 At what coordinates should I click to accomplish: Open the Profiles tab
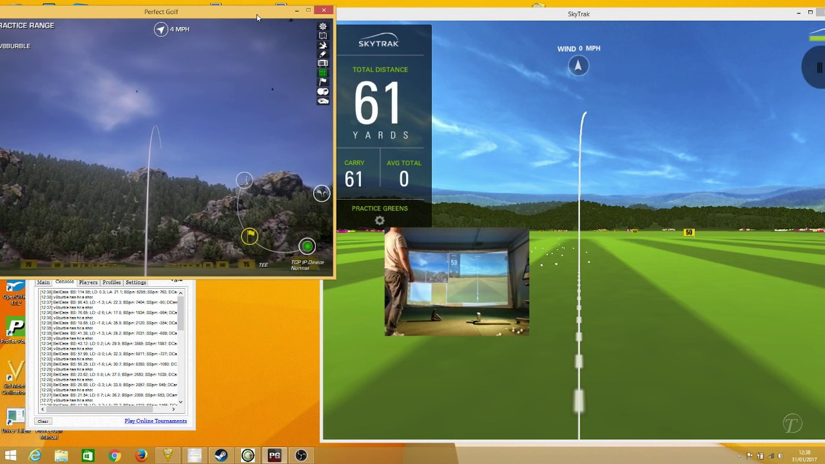112,282
